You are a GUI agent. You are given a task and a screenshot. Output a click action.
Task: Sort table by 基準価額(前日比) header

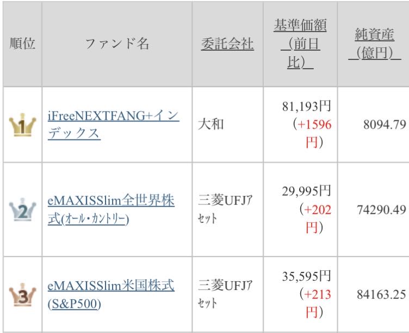click(300, 44)
